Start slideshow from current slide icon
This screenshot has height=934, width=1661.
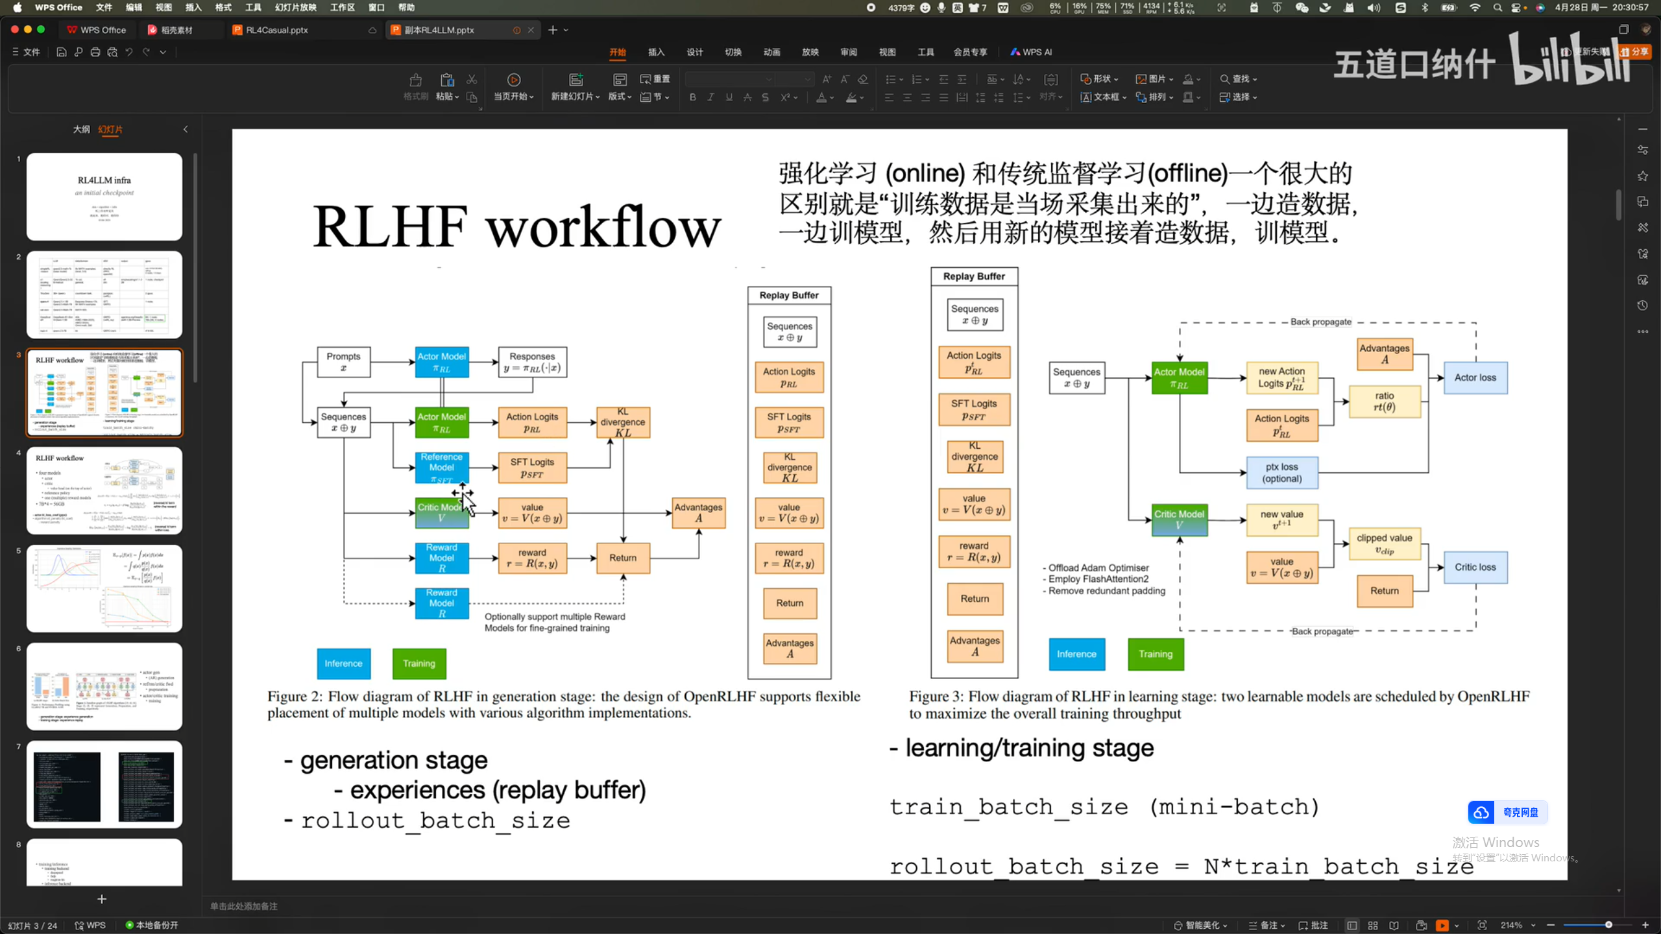[x=513, y=80]
